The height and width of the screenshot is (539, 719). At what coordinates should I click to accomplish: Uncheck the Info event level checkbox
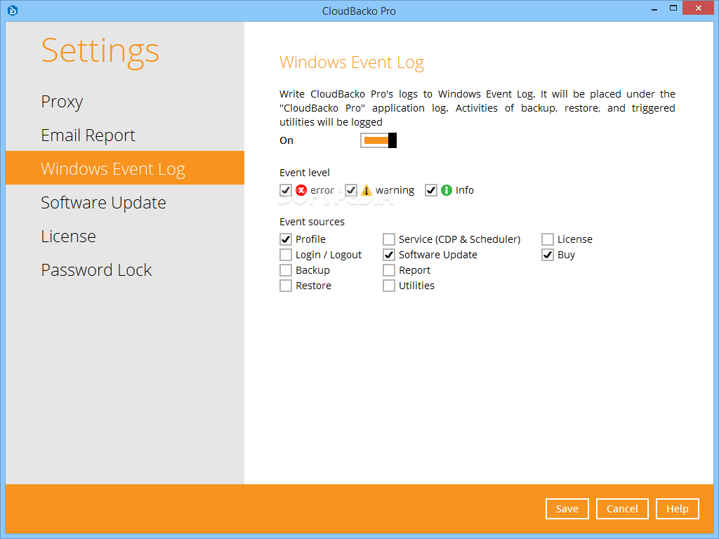(x=431, y=190)
